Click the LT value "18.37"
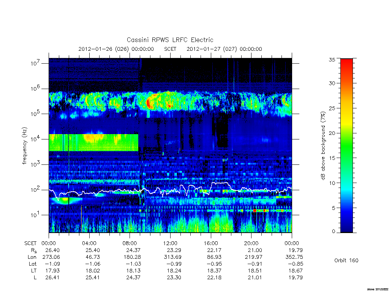The width and height of the screenshot is (389, 291). [x=214, y=271]
